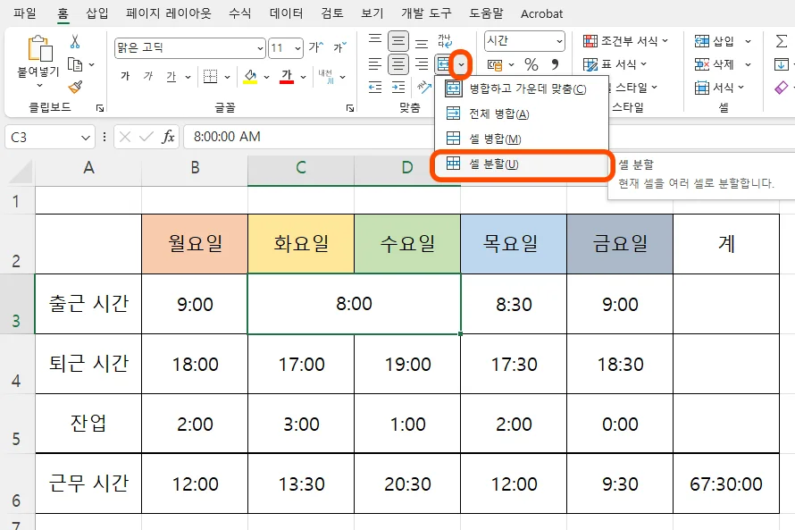
Task: Toggle right horizontal align
Action: pos(422,64)
